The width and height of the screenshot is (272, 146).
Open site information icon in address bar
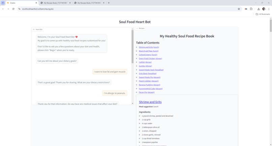coord(20,9)
